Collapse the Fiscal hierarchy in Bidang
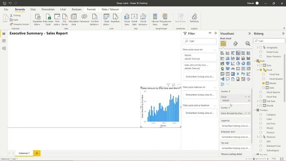 (x=258, y=70)
